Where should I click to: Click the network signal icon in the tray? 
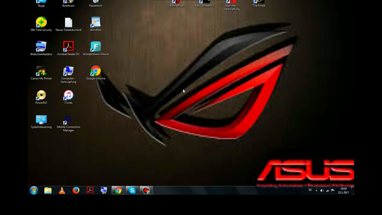tap(327, 191)
